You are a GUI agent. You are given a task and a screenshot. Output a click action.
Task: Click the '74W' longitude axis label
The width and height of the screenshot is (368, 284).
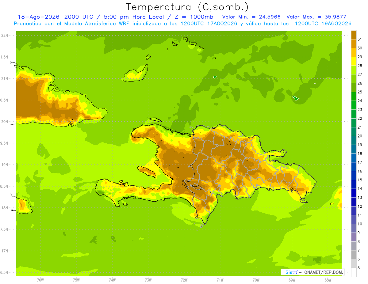point(112,280)
